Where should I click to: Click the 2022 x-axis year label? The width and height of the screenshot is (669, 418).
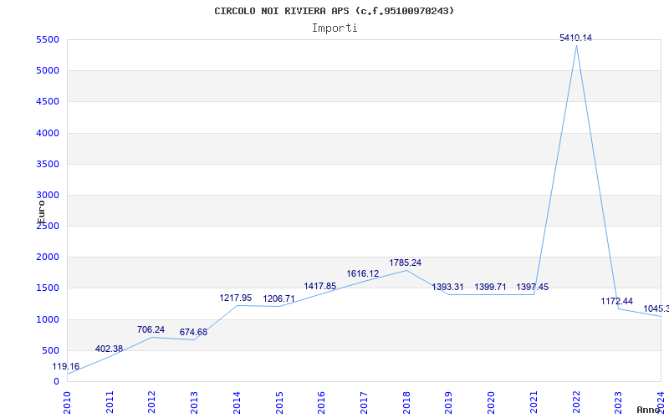[x=576, y=402]
